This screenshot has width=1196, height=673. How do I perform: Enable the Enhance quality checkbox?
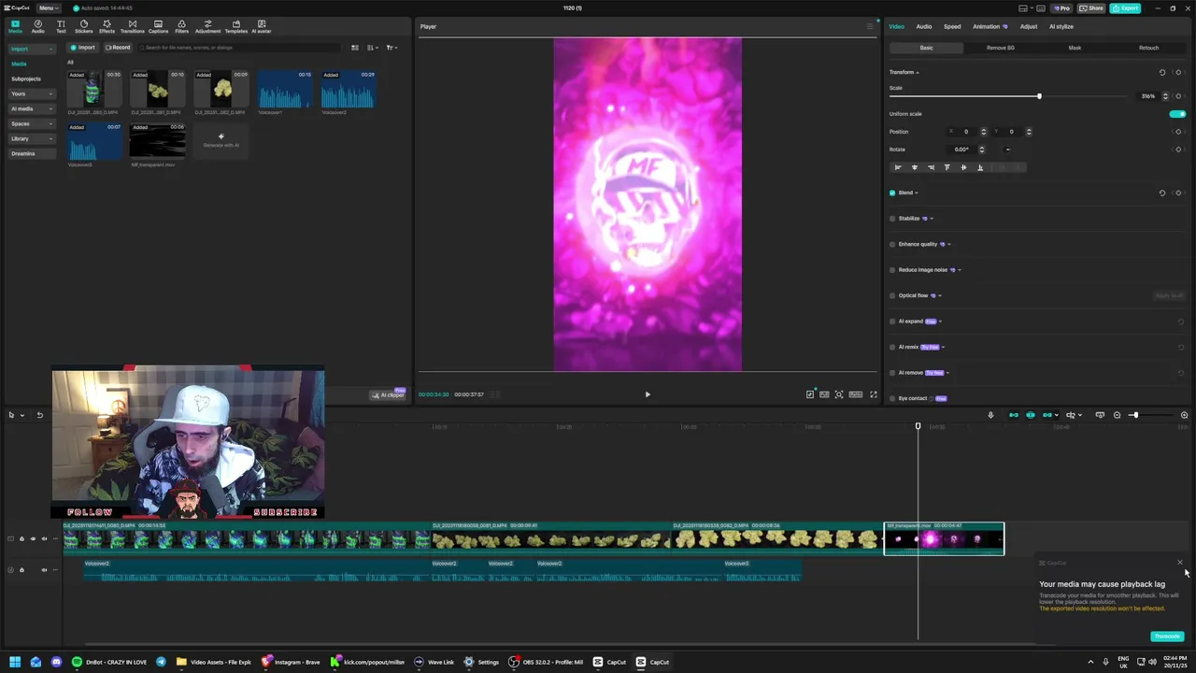[x=892, y=244]
